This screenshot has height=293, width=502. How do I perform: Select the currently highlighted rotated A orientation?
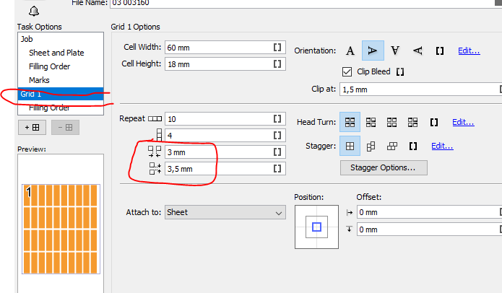(373, 51)
